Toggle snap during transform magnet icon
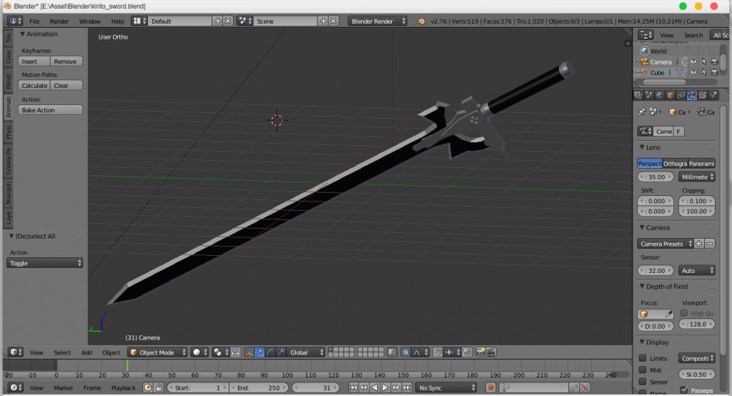The height and width of the screenshot is (396, 732). 437,352
